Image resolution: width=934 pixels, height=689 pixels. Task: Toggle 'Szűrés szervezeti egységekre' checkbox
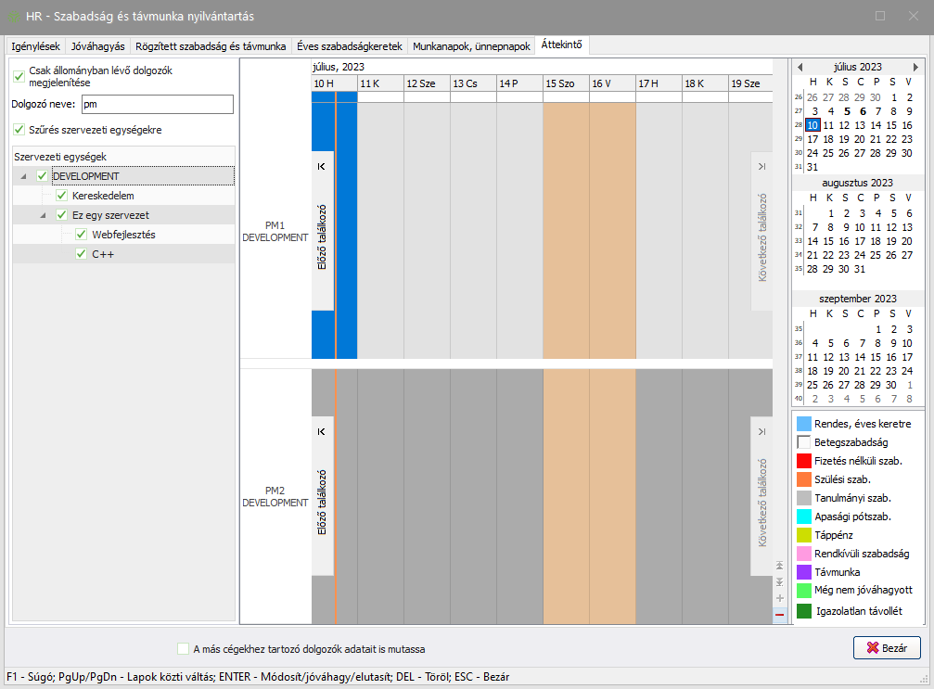point(20,130)
